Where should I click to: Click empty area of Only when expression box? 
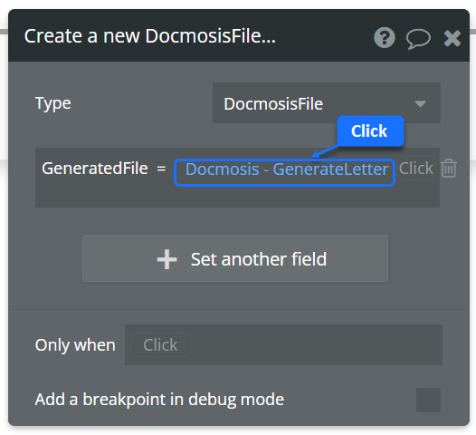click(316, 344)
